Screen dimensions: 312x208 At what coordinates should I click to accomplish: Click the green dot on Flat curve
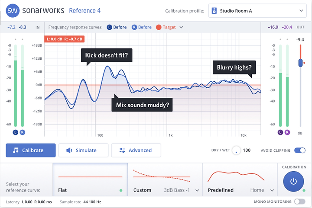(121, 190)
